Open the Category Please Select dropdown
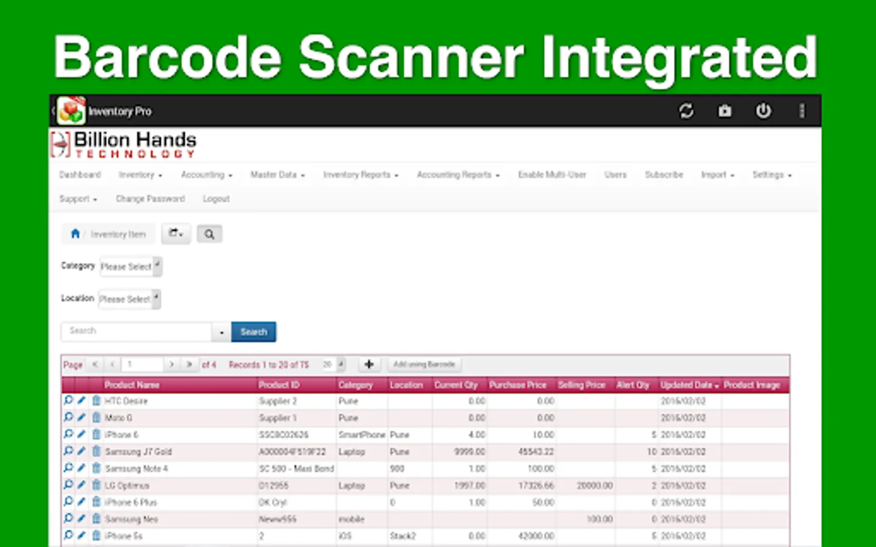Screen dimensions: 876x547 (131, 267)
